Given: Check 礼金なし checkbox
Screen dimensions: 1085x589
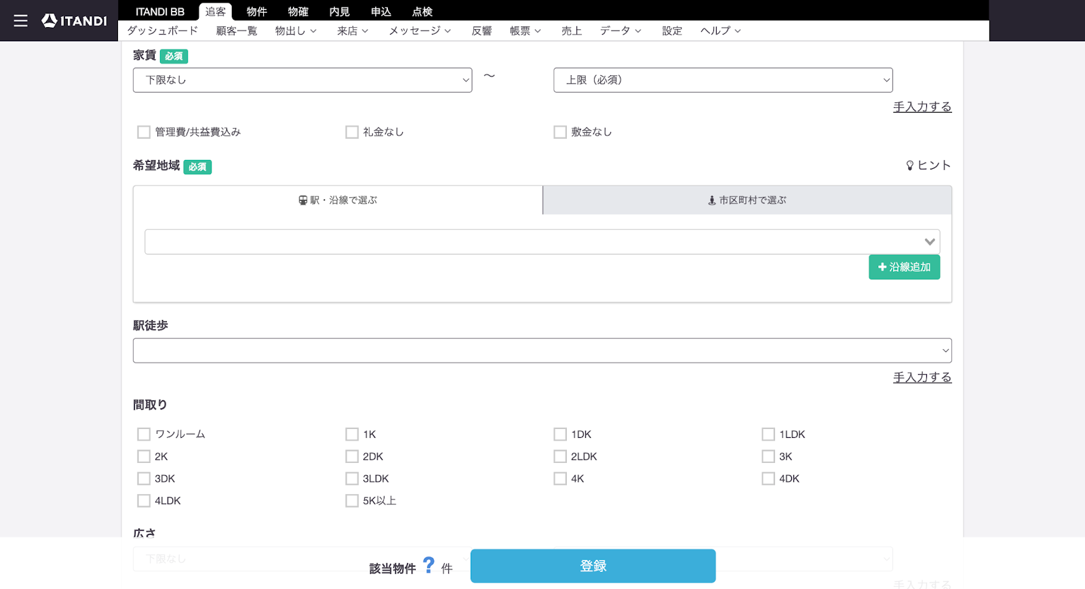Looking at the screenshot, I should pos(352,132).
